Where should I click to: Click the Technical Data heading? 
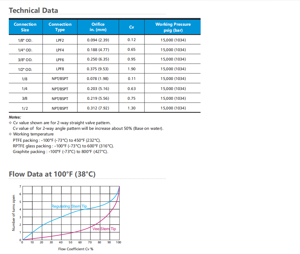pyautogui.click(x=34, y=10)
